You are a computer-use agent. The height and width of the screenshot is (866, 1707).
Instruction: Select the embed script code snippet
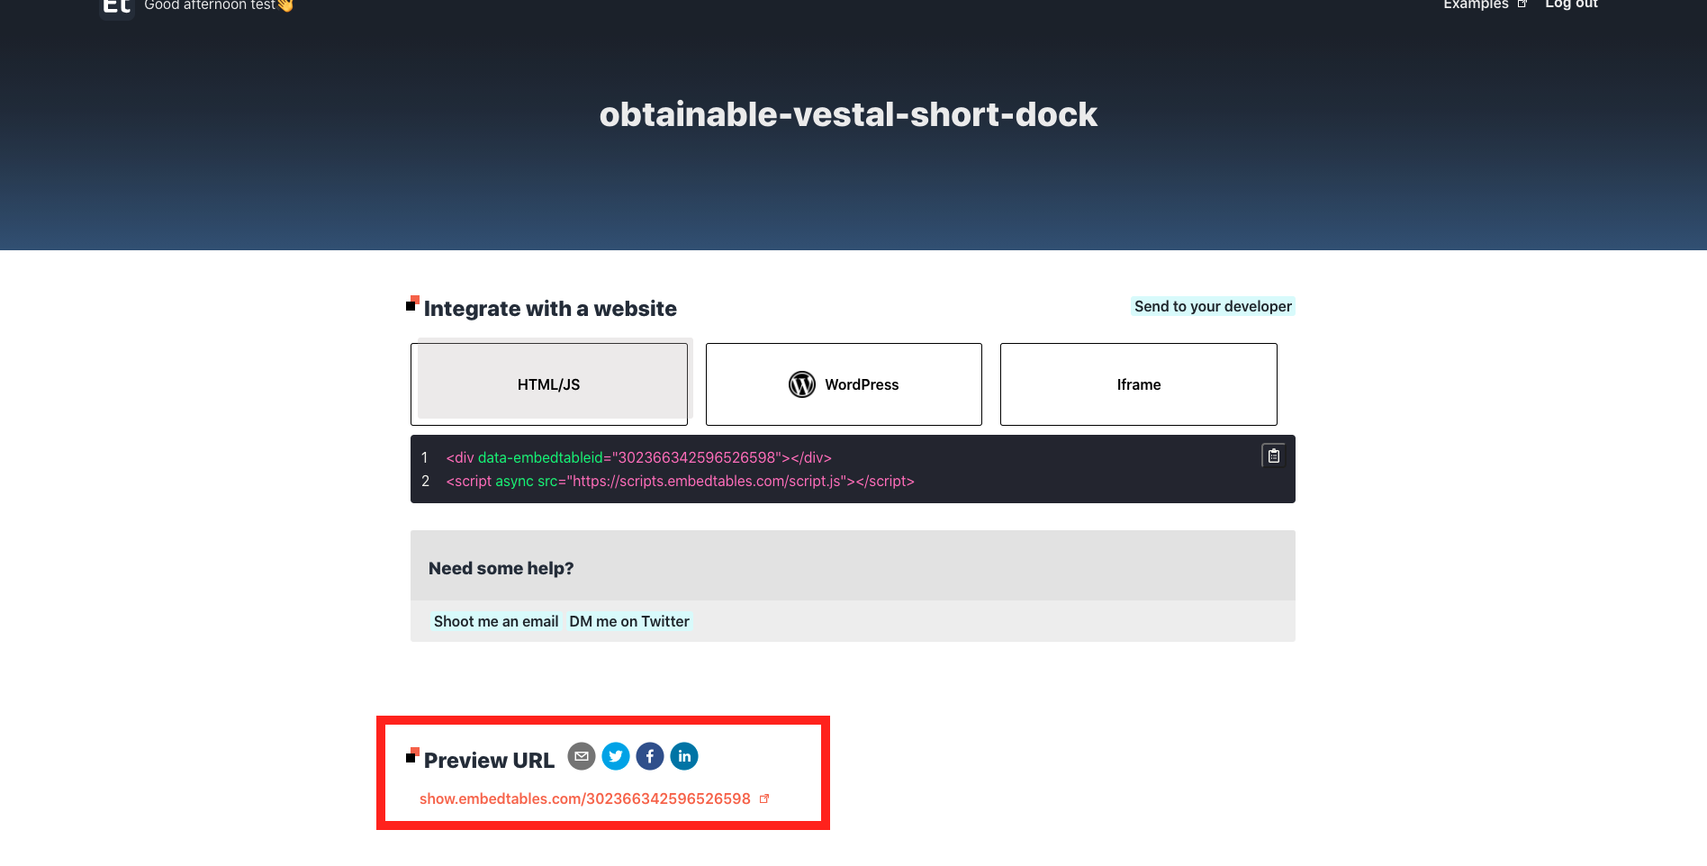(x=680, y=481)
